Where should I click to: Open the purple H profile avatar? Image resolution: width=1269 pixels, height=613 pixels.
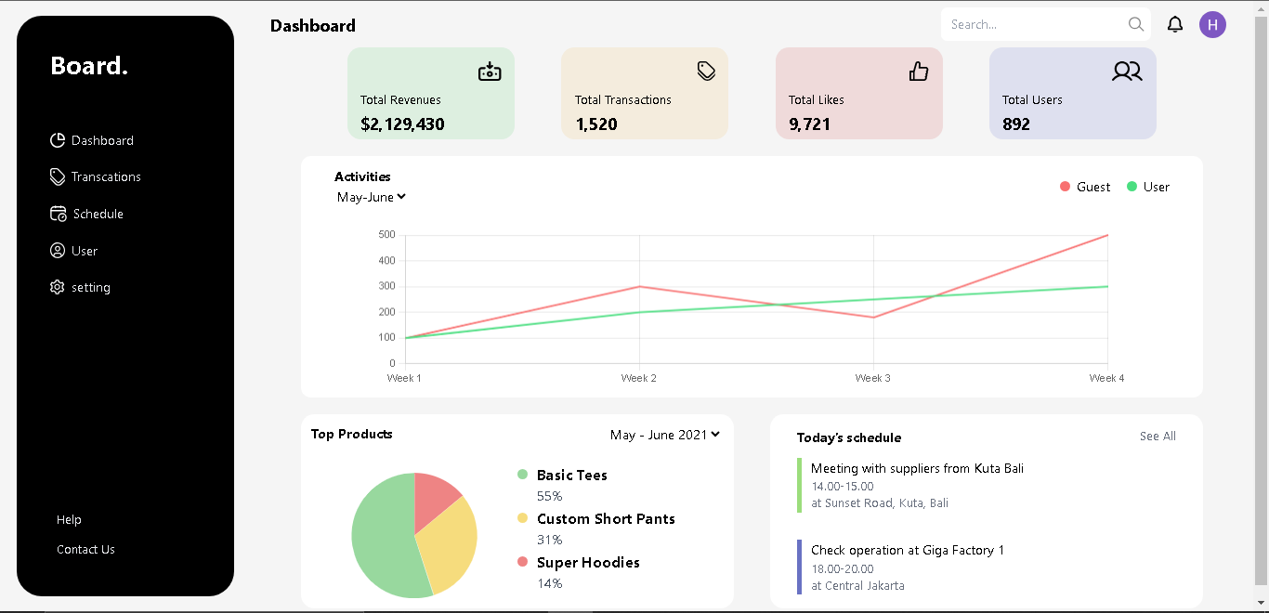(1212, 25)
